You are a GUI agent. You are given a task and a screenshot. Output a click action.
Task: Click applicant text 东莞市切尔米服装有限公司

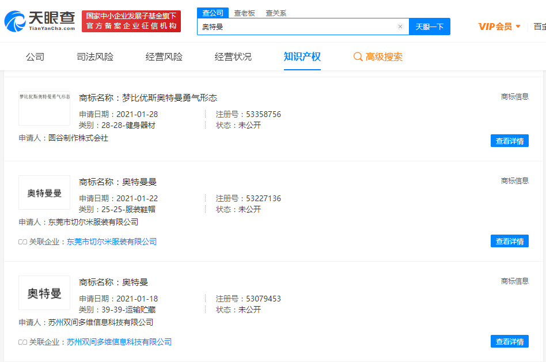pos(93,223)
